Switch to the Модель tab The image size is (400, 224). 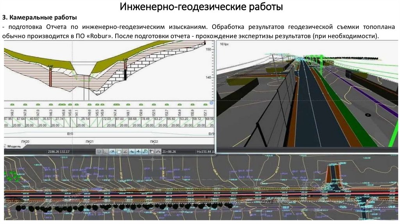[14, 146]
